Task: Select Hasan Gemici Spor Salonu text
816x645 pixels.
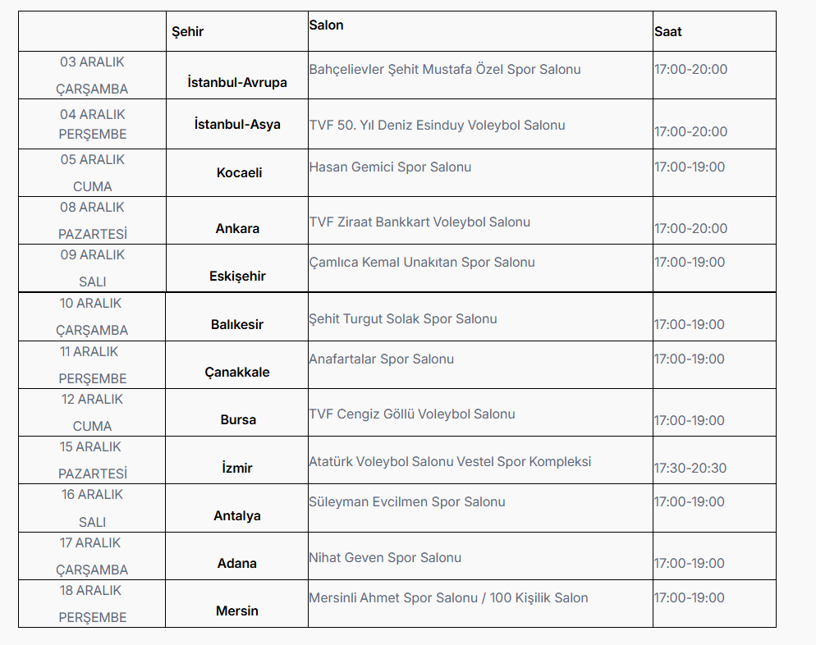Action: coord(390,167)
